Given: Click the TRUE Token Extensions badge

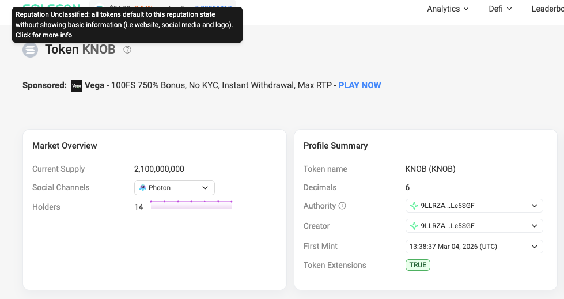Looking at the screenshot, I should point(418,265).
